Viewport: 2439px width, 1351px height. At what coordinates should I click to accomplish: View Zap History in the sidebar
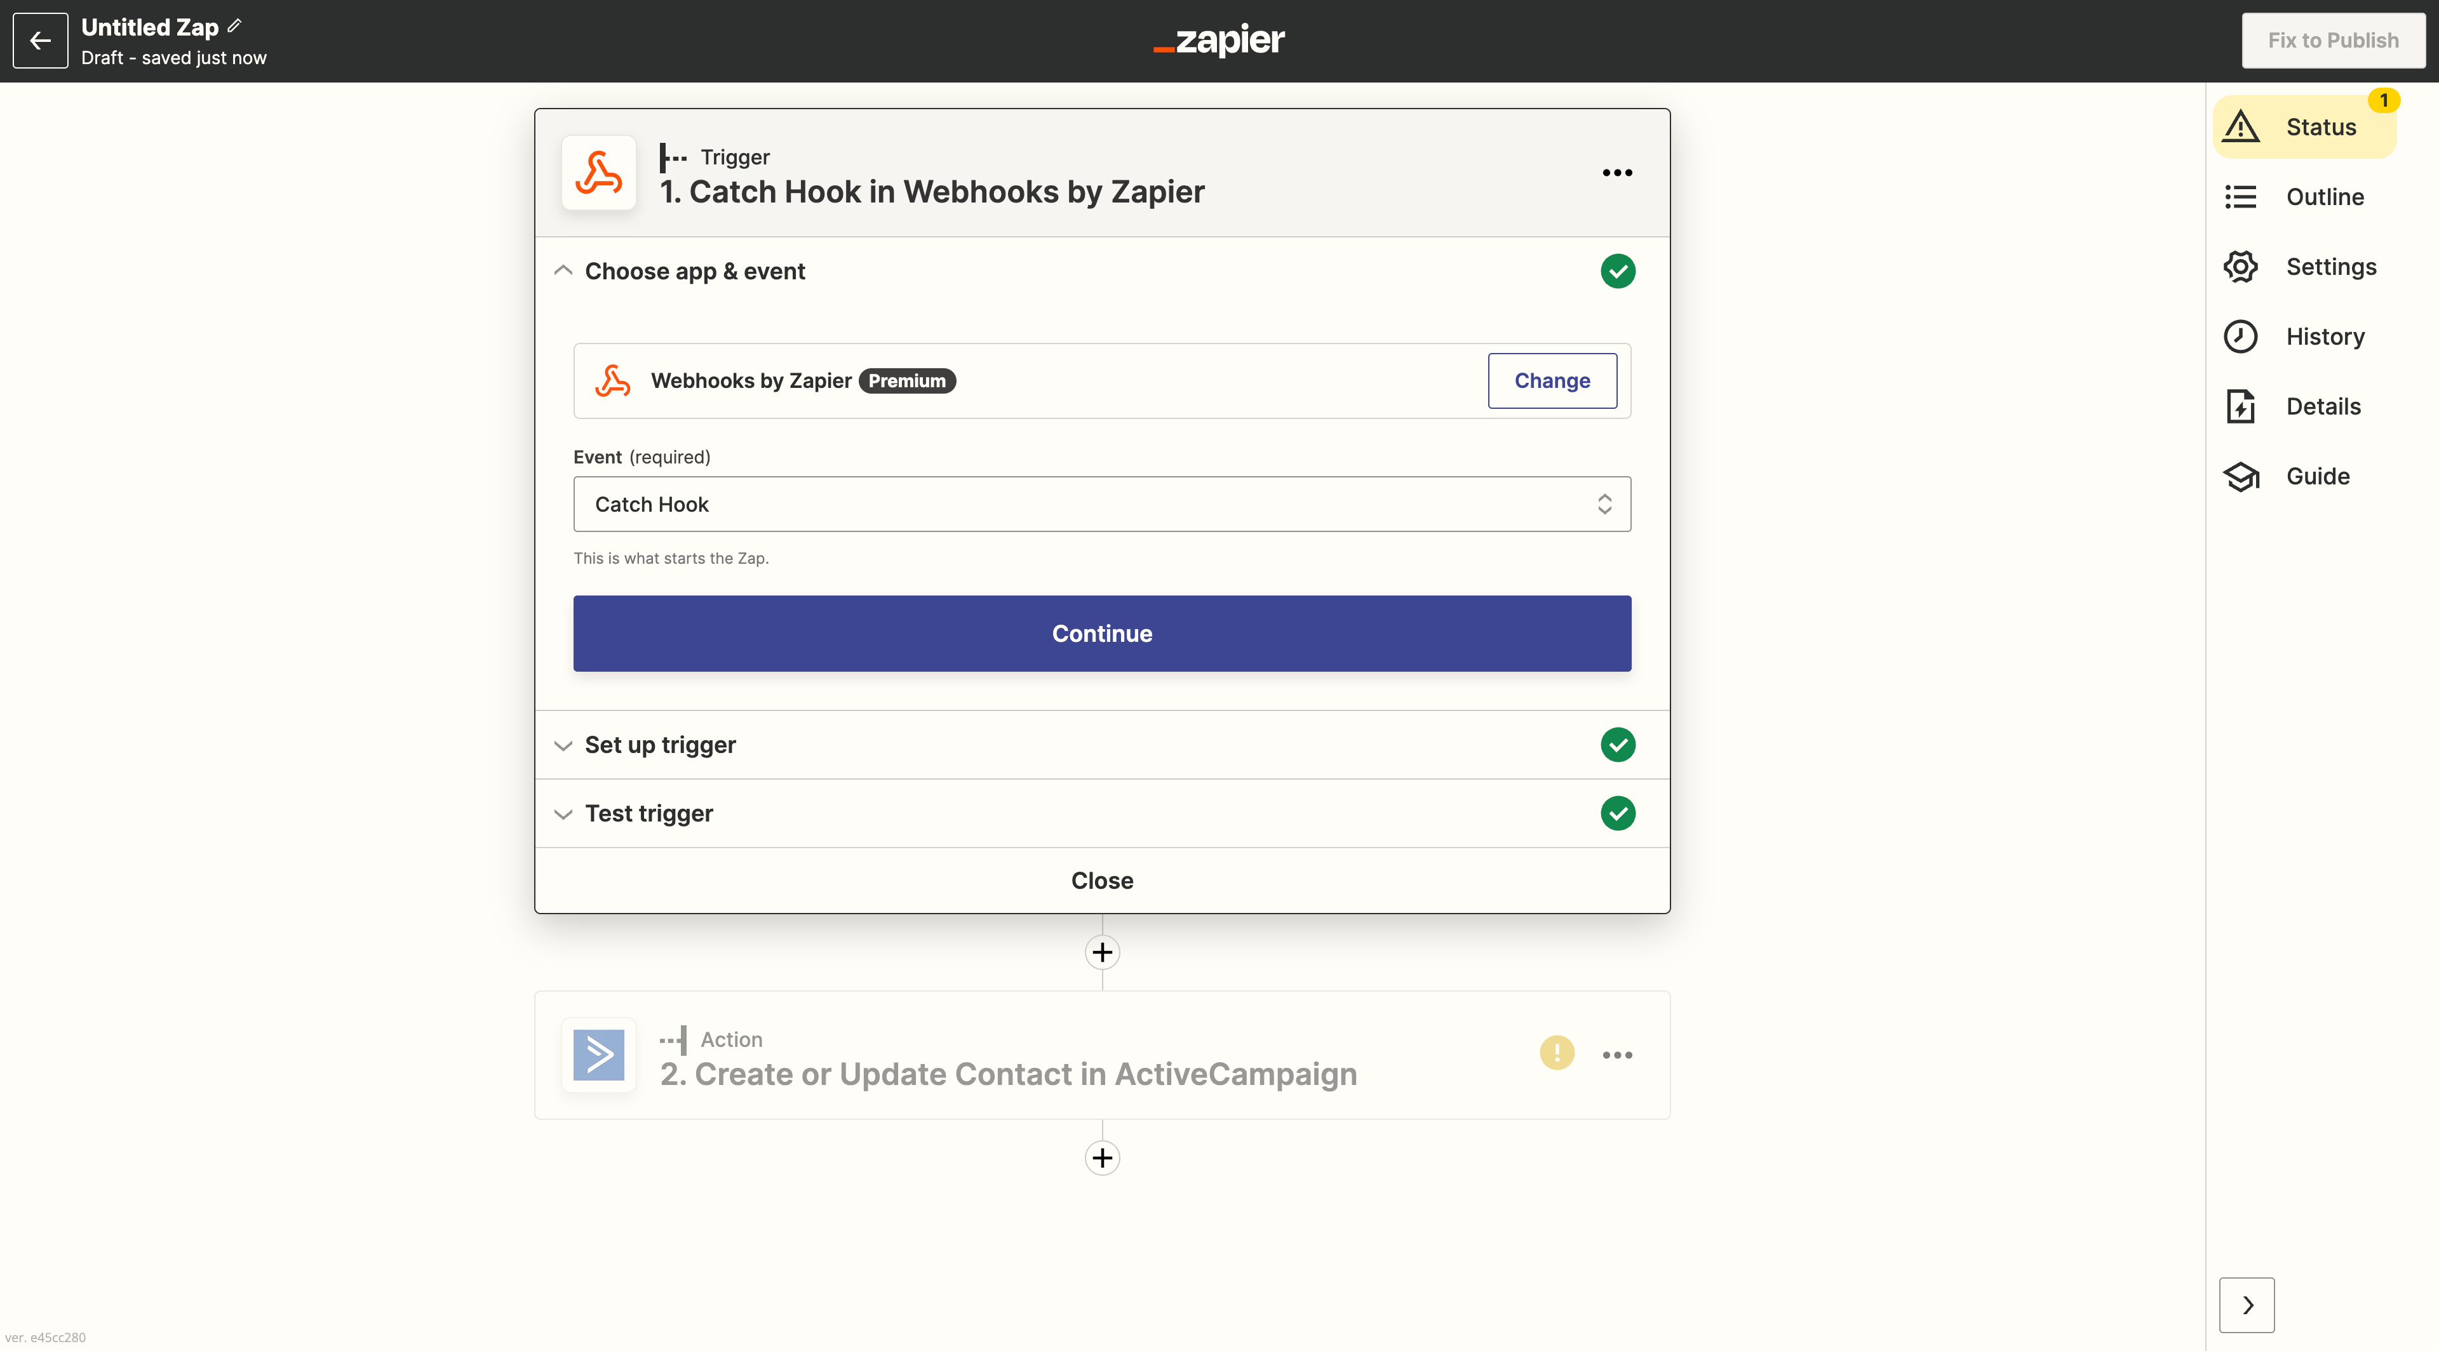2308,336
